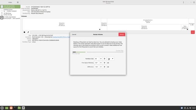
Task: Open additional partition options gear icon
Action: [28, 32]
